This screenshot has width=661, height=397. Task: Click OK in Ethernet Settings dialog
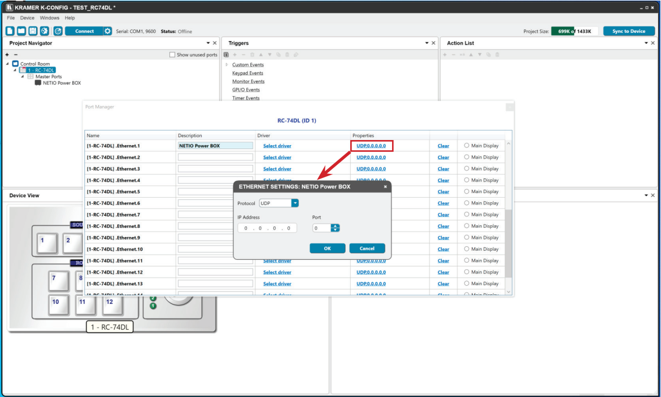(x=328, y=248)
